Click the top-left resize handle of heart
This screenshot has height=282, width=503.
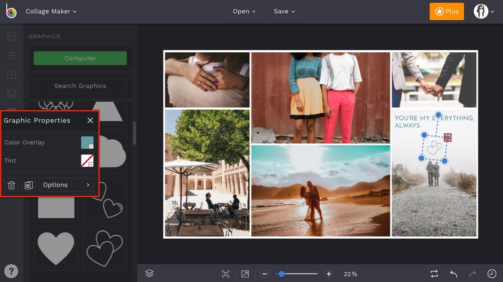click(x=424, y=135)
